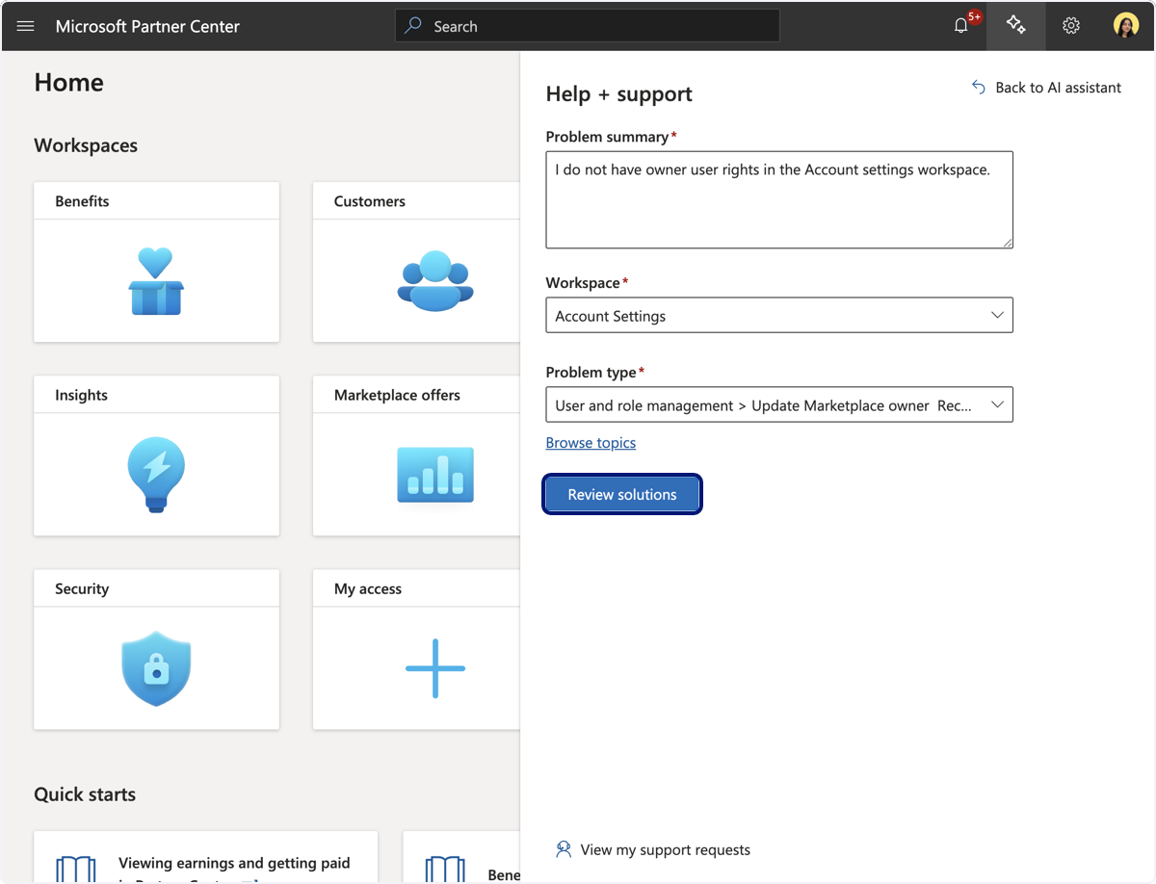This screenshot has height=884, width=1156.
Task: Click the top Search input field
Action: click(x=587, y=26)
